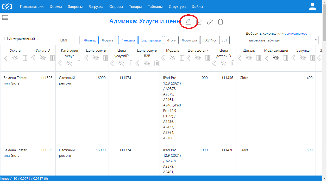This screenshot has width=327, height=181.
Task: Delete the Цена детали column
Action: 207,58
